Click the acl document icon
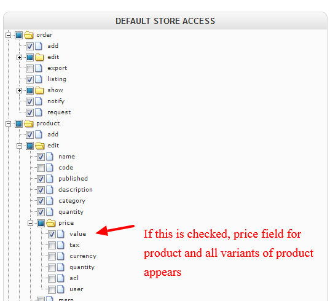 click(61, 278)
